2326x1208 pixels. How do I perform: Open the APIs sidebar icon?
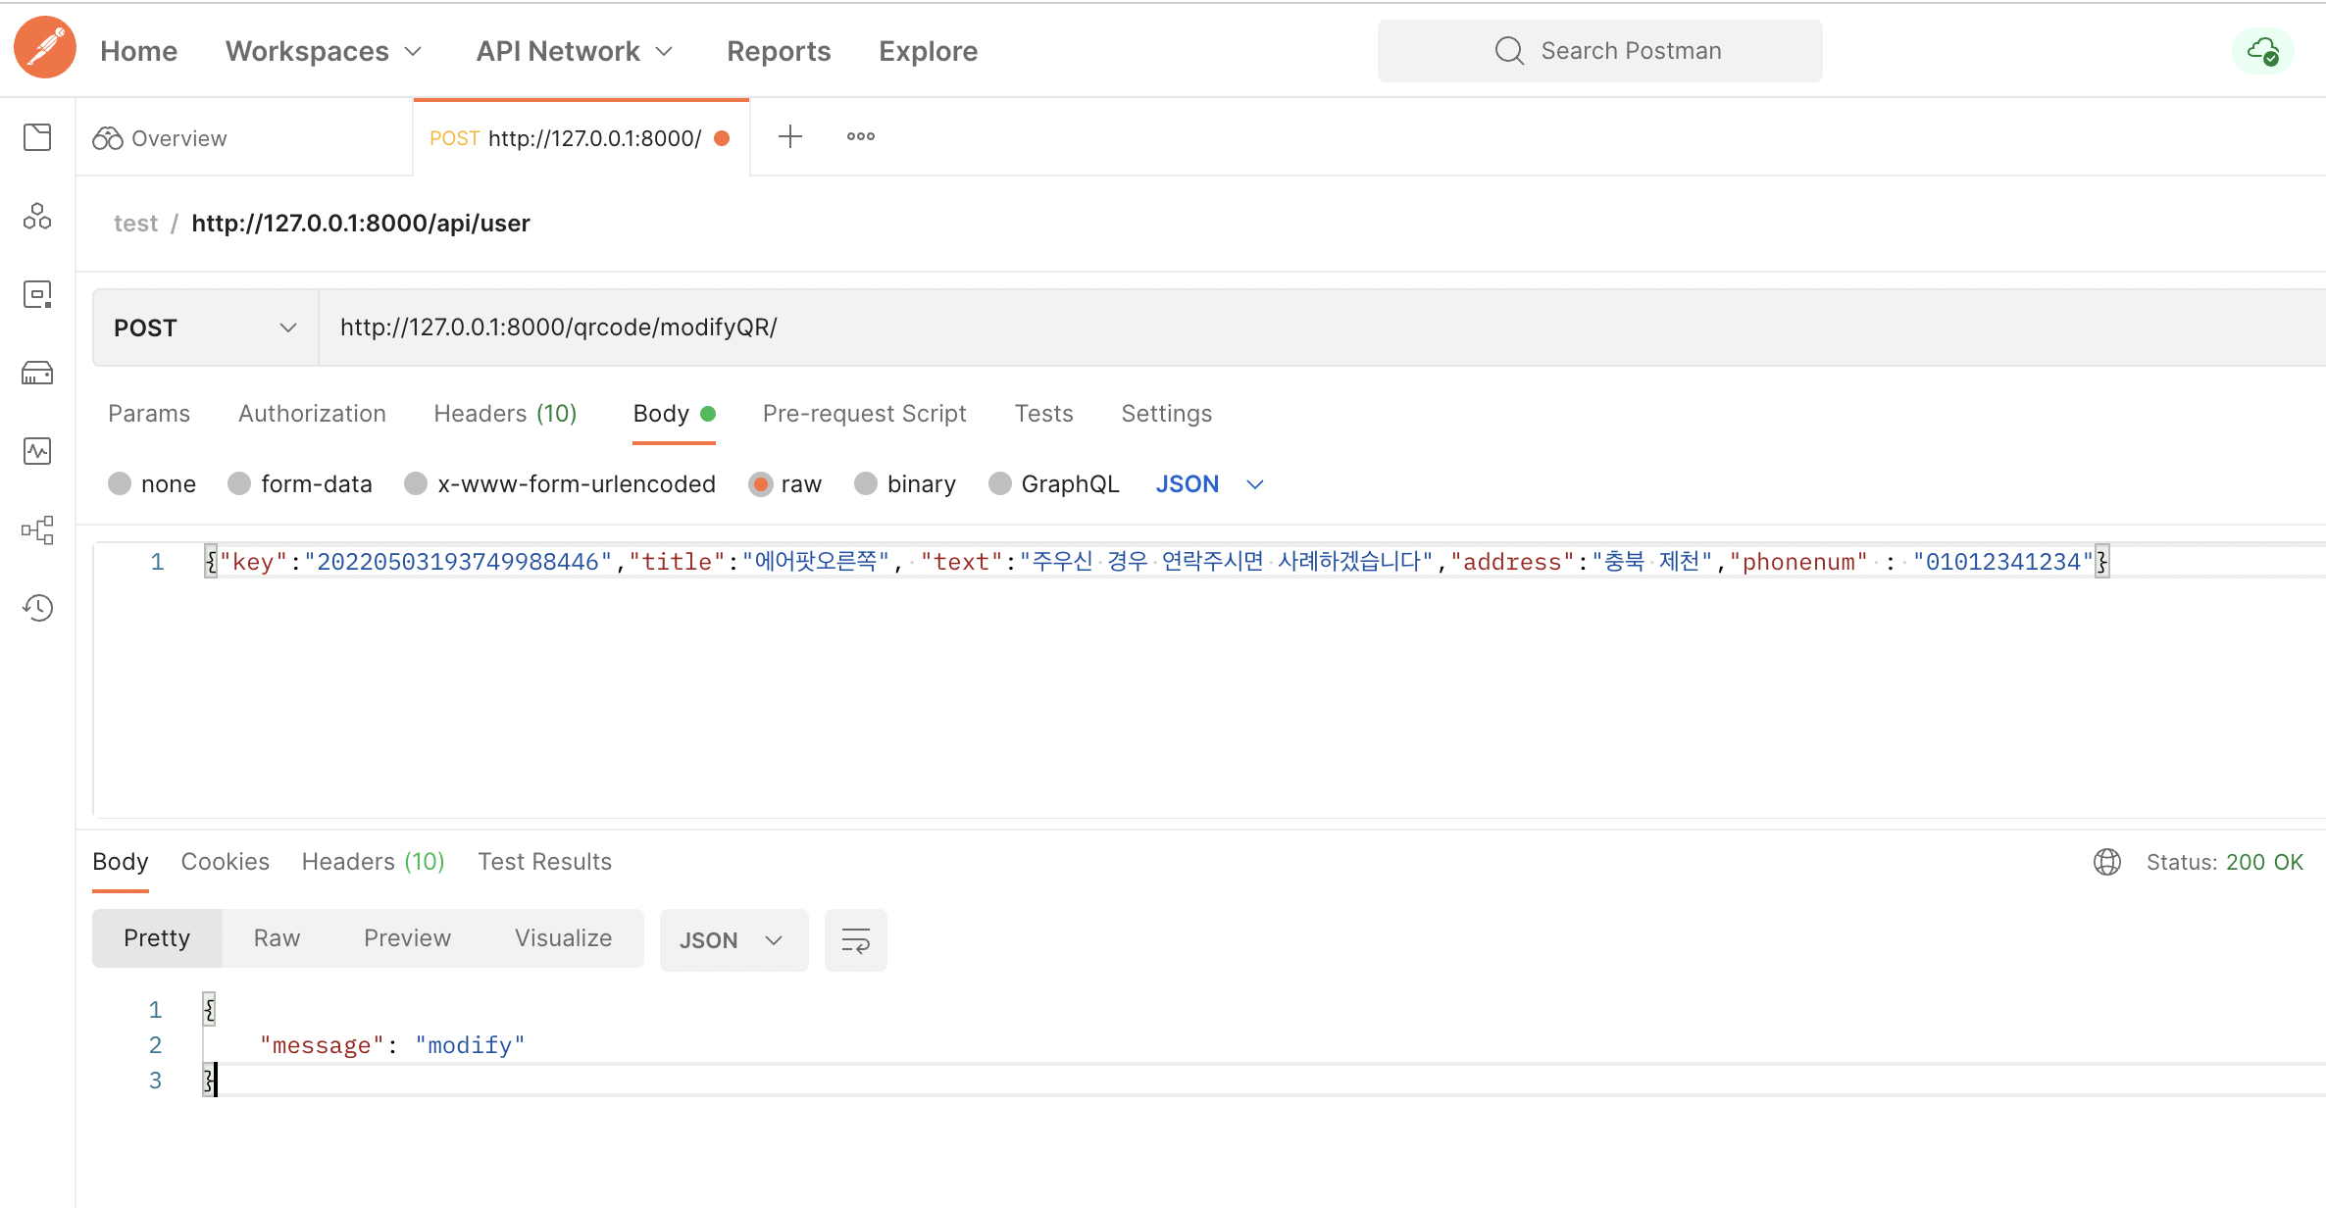pyautogui.click(x=37, y=216)
